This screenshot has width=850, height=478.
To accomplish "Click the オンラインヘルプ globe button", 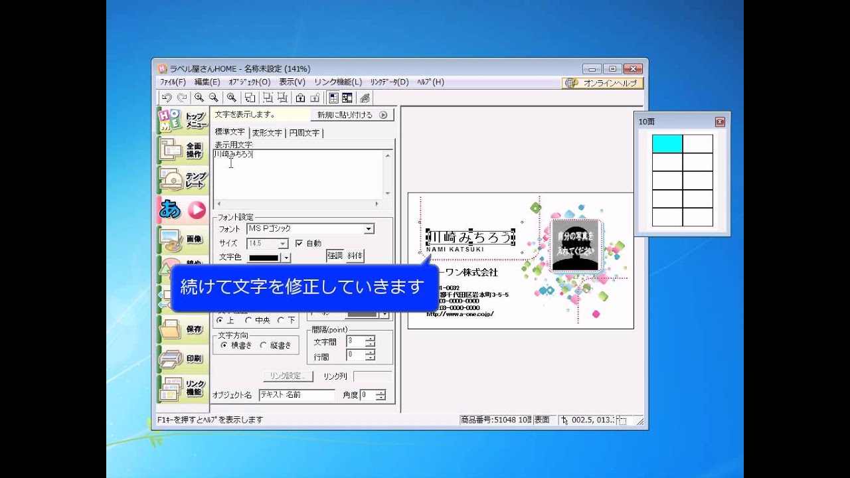I will pos(602,83).
